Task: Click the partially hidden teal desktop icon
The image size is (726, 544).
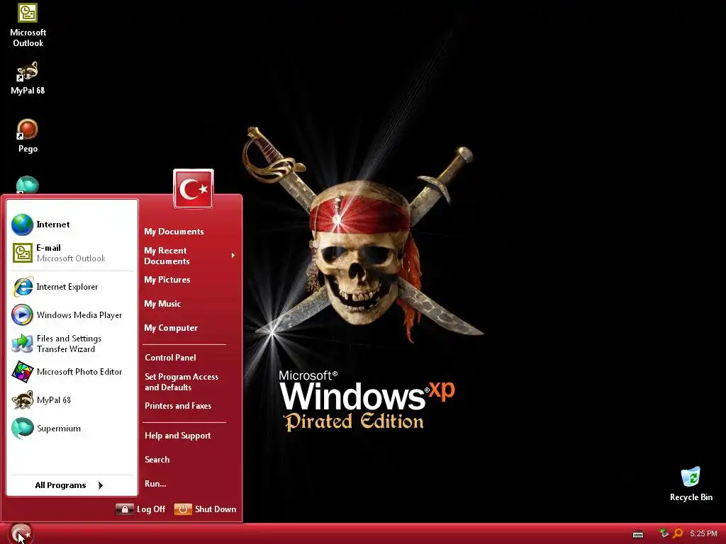Action: (28, 185)
